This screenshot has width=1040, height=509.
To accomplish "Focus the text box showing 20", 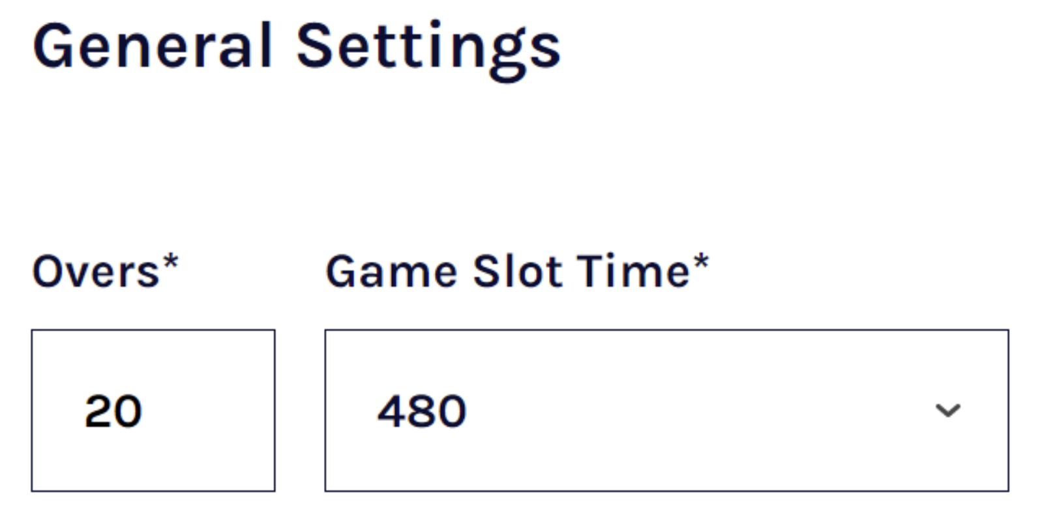I will coord(153,410).
